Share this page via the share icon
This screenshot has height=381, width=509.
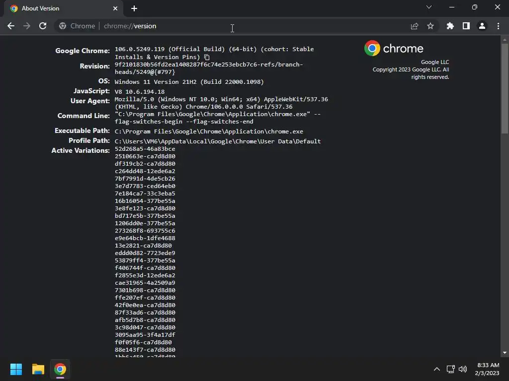coord(415,26)
